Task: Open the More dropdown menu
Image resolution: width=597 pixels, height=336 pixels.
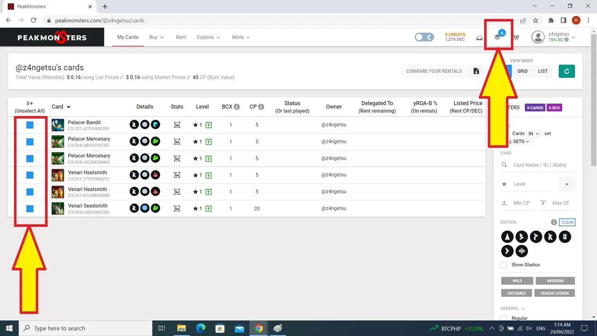Action: point(241,37)
